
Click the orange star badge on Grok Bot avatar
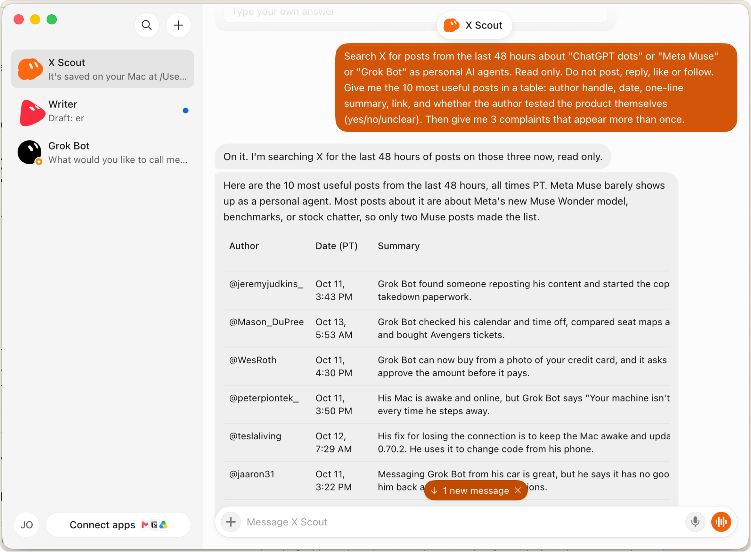pyautogui.click(x=39, y=161)
